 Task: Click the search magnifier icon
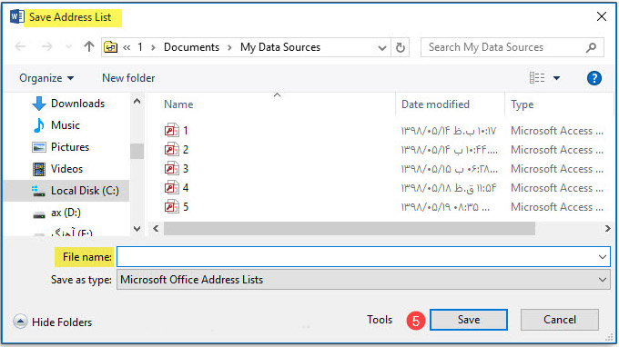click(x=591, y=47)
